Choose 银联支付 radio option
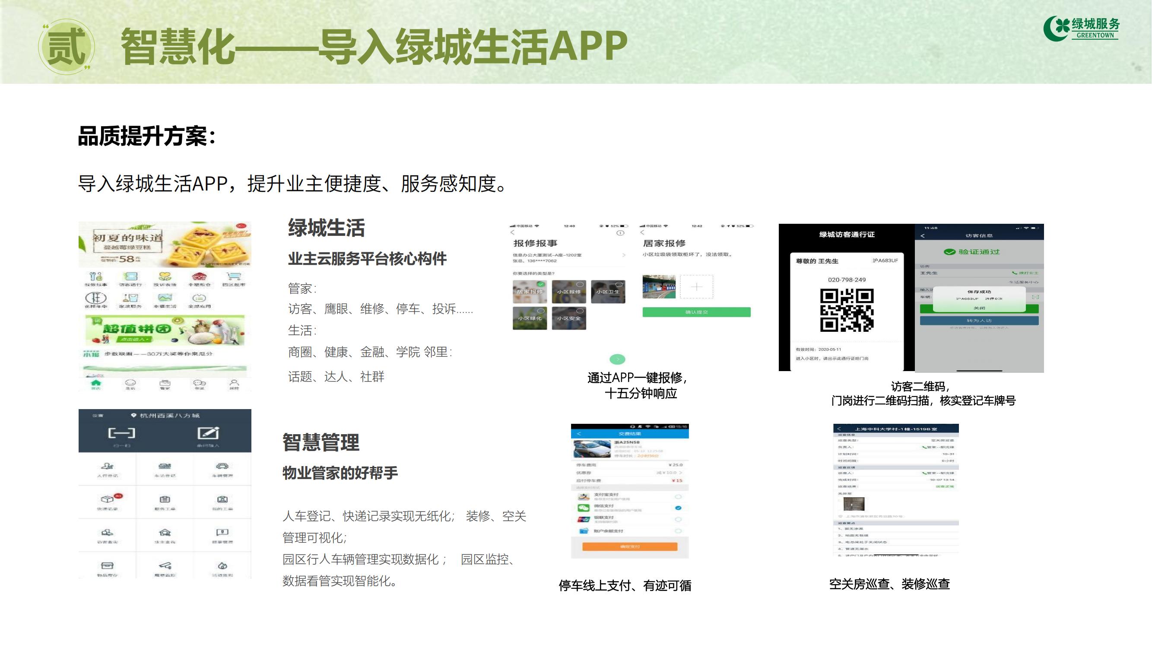The image size is (1152, 648). tap(679, 520)
